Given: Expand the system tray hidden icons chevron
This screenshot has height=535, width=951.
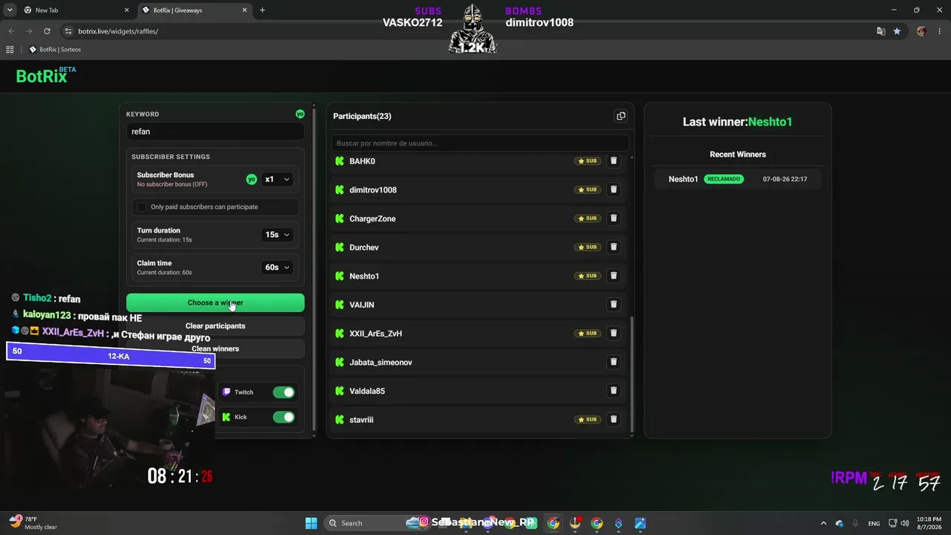Looking at the screenshot, I should click(x=823, y=523).
